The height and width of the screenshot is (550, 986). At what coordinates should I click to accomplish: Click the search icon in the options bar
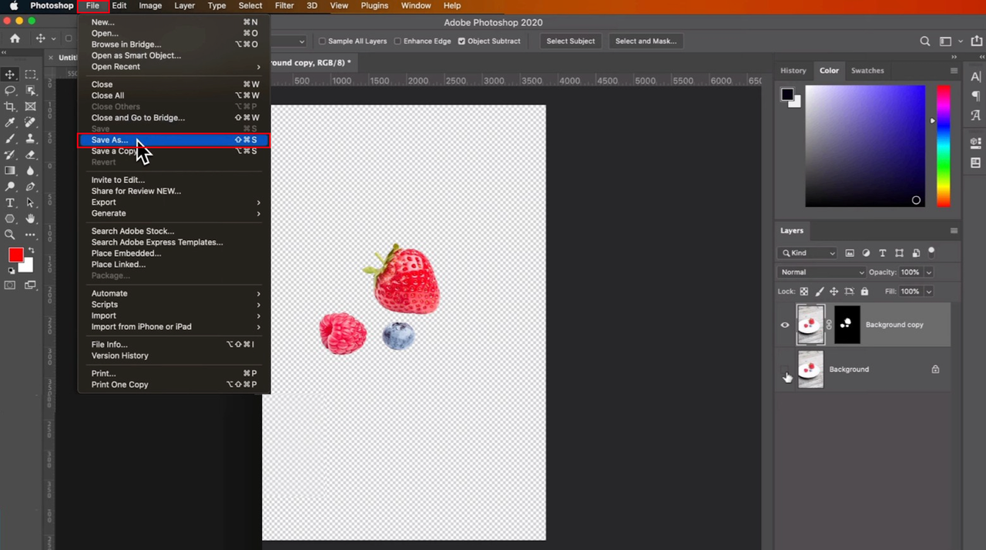[x=925, y=42]
